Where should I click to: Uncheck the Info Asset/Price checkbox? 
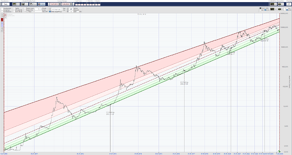click(x=50, y=12)
